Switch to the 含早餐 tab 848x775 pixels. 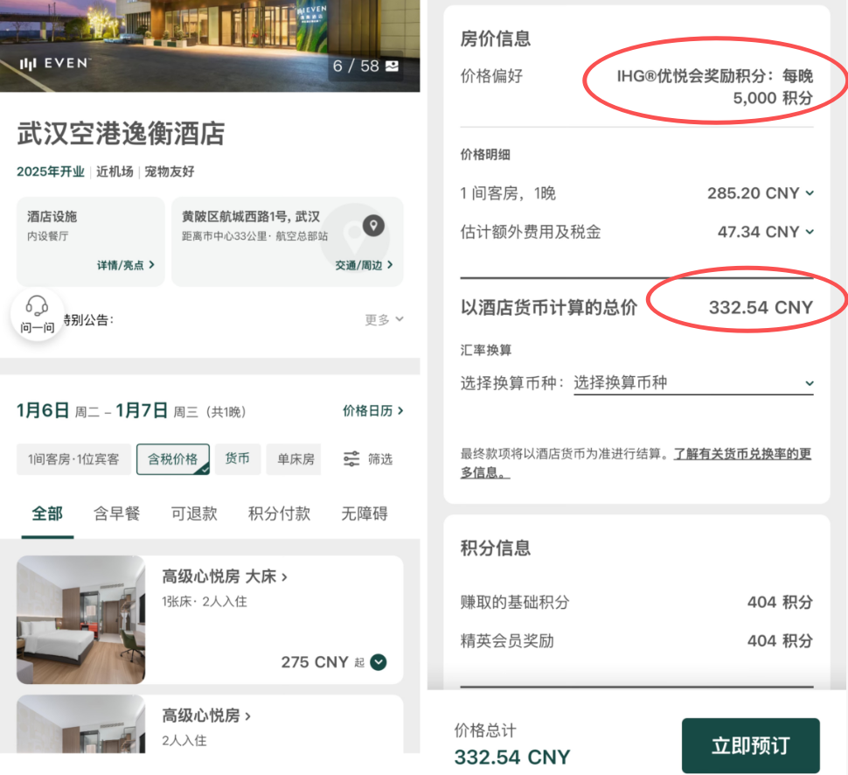117,513
